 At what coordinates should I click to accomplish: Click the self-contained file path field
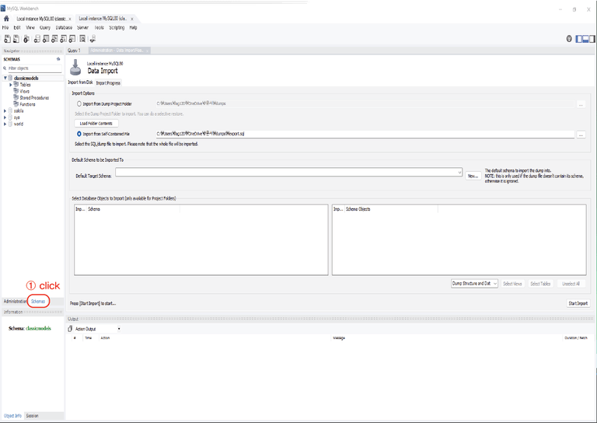point(365,134)
